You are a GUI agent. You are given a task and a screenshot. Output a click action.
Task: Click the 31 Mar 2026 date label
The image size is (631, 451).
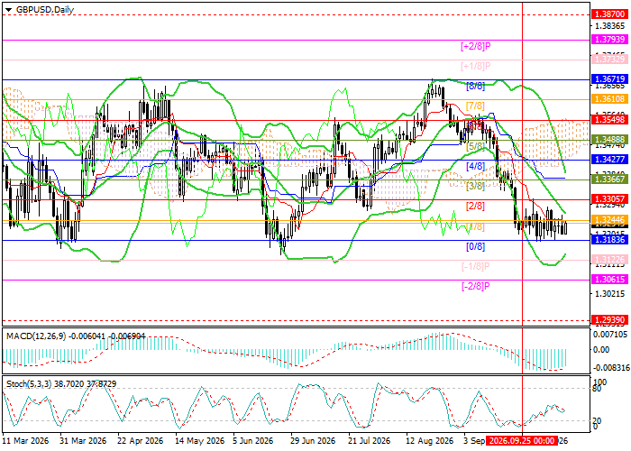click(83, 441)
